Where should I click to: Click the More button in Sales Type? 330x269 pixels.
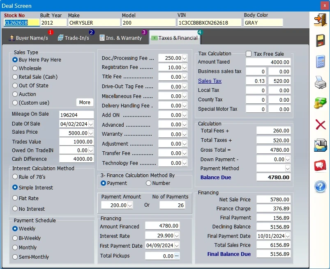[85, 103]
